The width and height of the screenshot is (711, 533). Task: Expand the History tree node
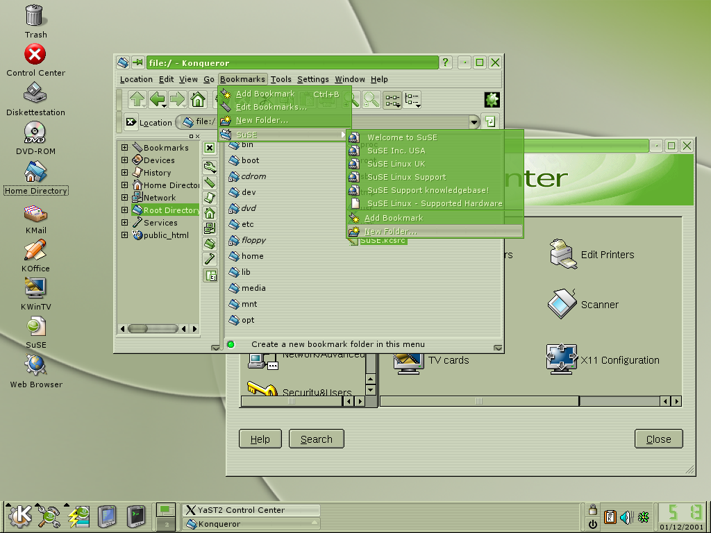tap(124, 172)
